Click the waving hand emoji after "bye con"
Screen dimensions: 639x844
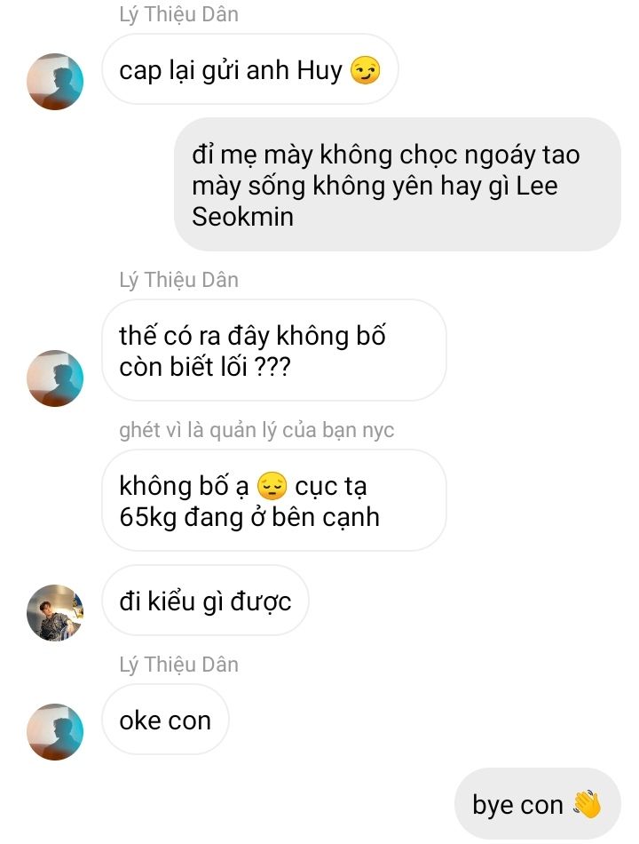point(587,805)
